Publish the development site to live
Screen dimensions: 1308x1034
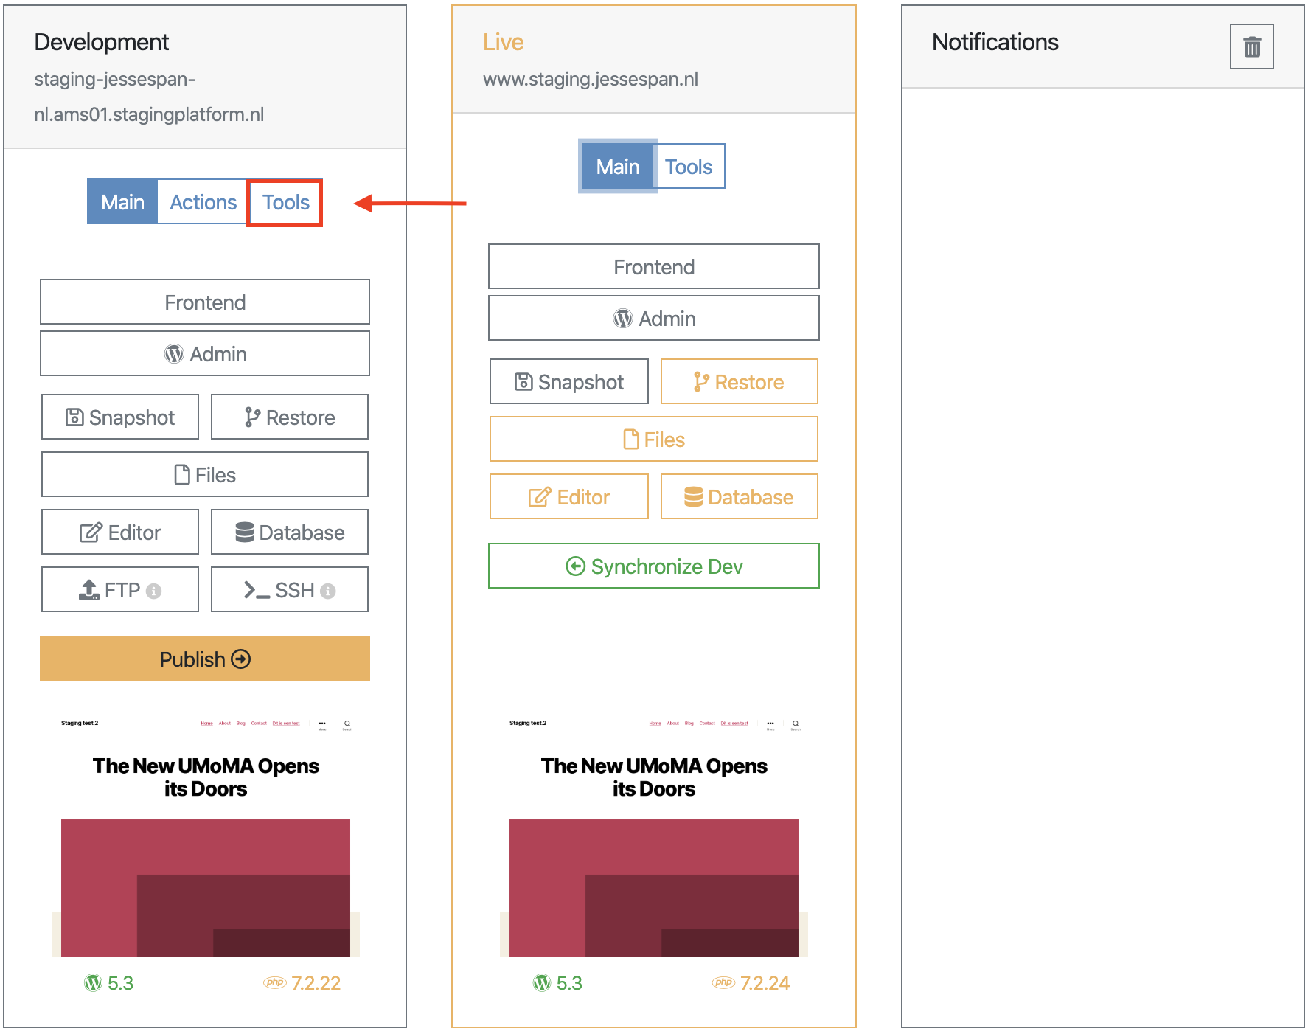pos(205,659)
